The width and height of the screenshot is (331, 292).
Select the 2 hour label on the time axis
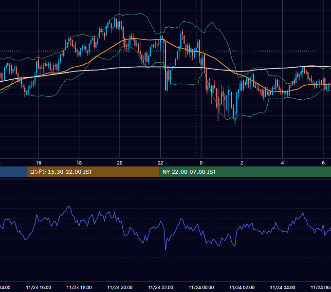click(242, 163)
